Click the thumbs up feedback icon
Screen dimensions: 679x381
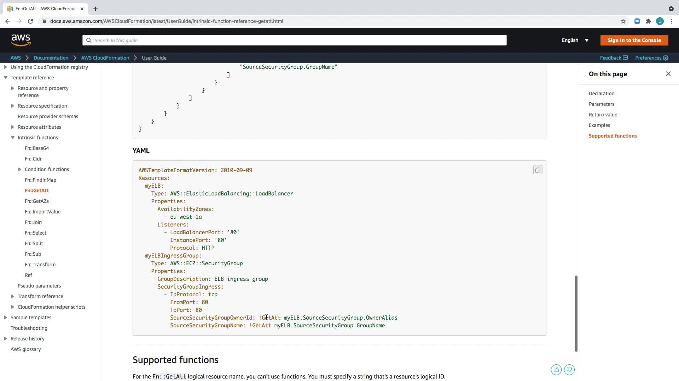(556, 370)
